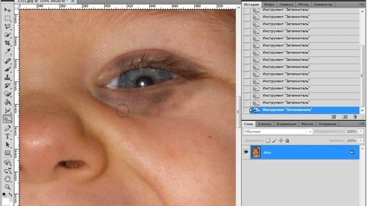Select the Rectangle shape tool

point(7,153)
